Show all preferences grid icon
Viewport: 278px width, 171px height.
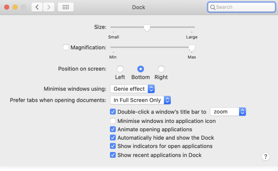click(65, 7)
